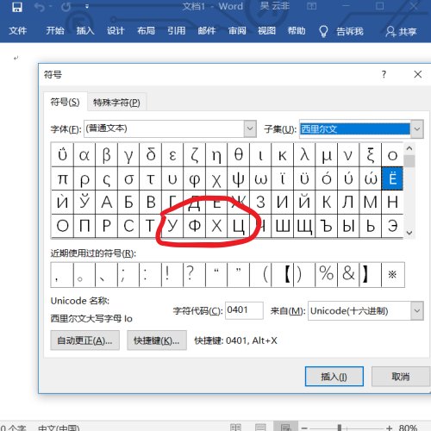
Task: Expand the 来自 Unicode(十六进制) dropdown
Action: pyautogui.click(x=417, y=310)
